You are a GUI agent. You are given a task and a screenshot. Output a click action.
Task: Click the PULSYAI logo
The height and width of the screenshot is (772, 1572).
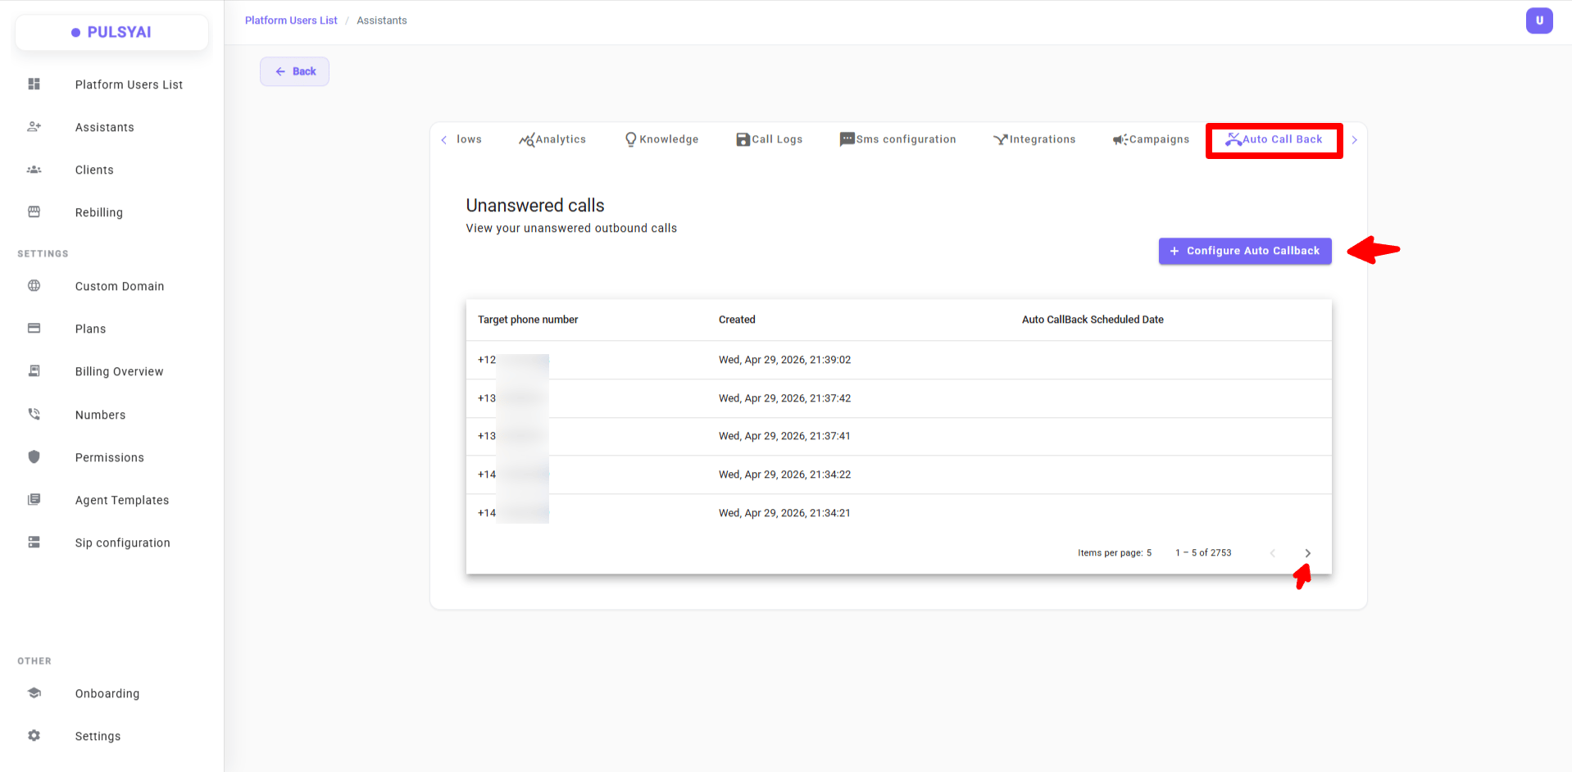[x=111, y=32]
